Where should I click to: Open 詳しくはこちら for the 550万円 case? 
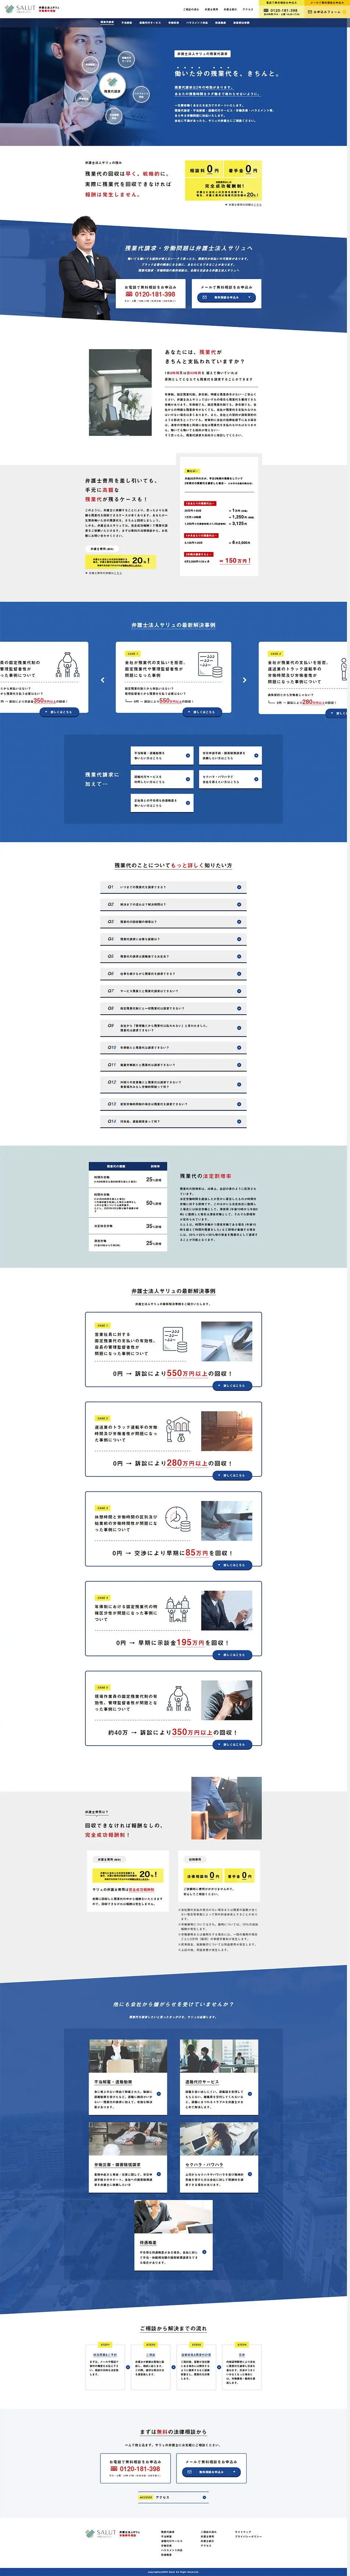[232, 1385]
